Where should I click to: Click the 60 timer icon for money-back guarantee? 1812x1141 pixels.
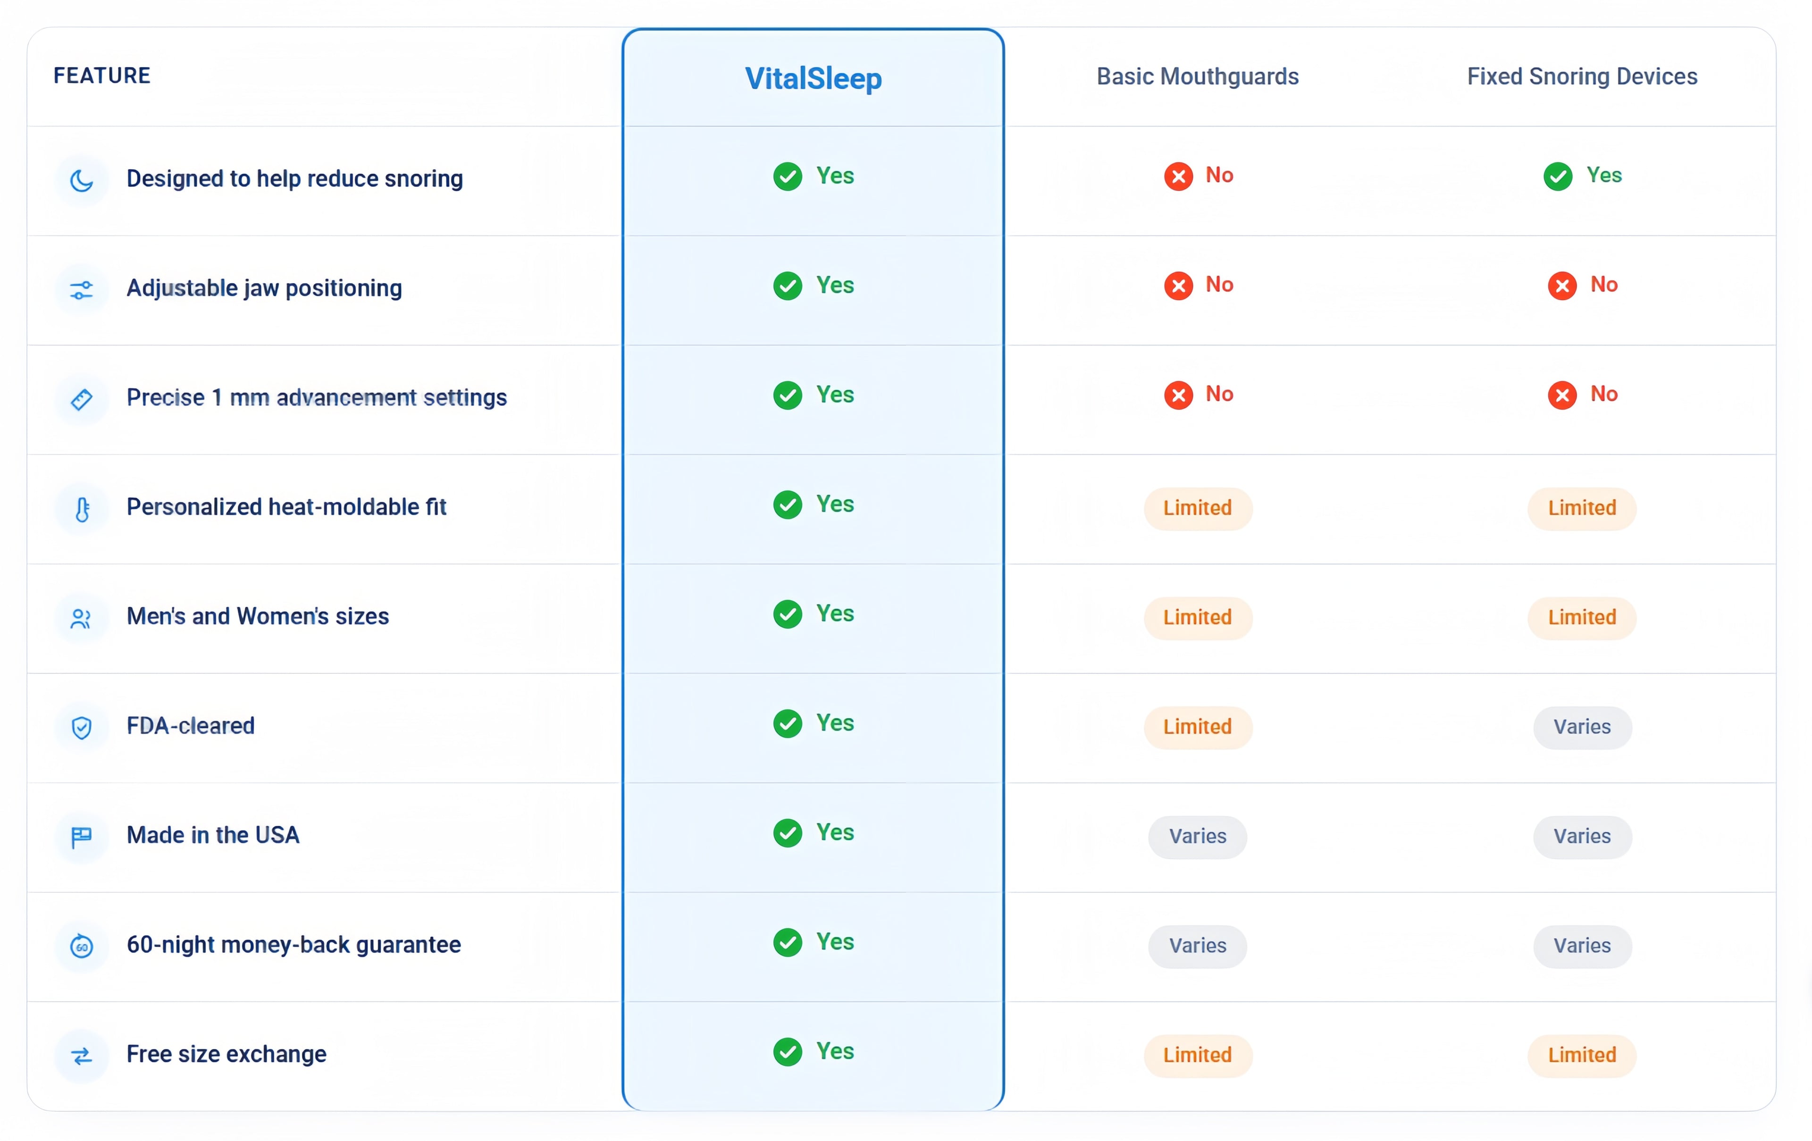point(81,946)
